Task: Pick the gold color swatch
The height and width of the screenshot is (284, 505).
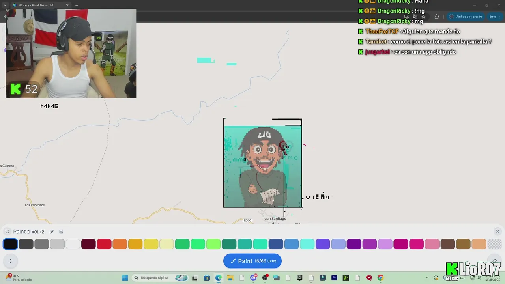Action: click(135, 244)
